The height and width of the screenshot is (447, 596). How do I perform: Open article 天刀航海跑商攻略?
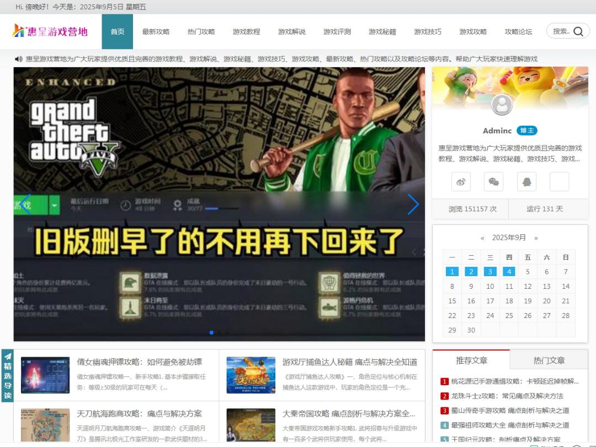pyautogui.click(x=140, y=413)
